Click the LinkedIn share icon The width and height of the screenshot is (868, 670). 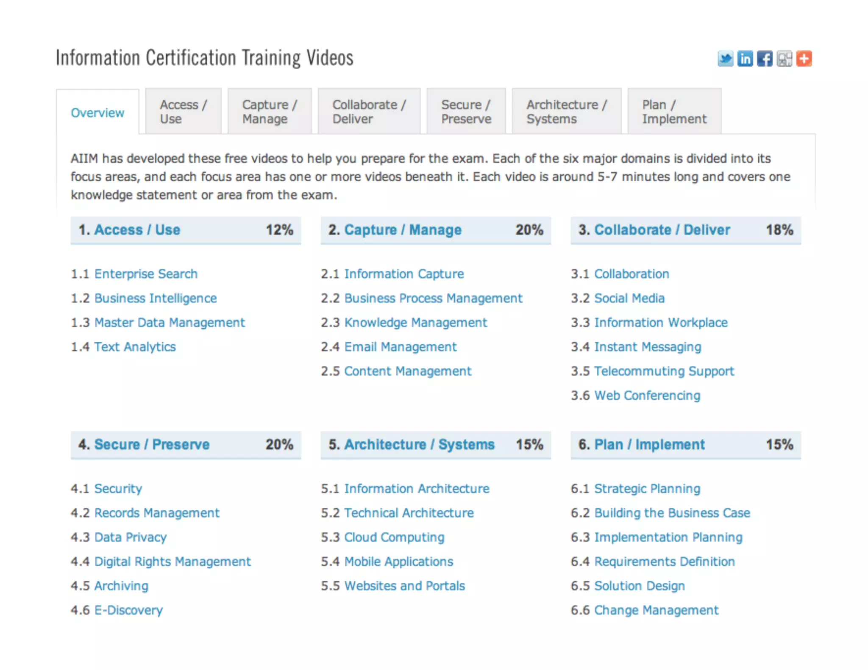(x=745, y=58)
